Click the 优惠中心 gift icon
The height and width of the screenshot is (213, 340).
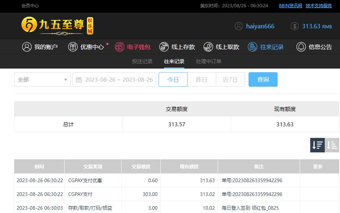(x=73, y=47)
